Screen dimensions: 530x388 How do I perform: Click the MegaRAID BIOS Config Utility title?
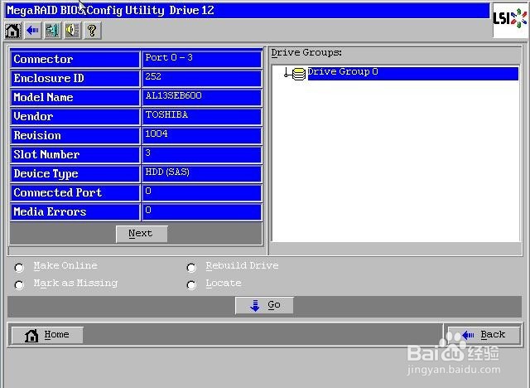pyautogui.click(x=110, y=10)
